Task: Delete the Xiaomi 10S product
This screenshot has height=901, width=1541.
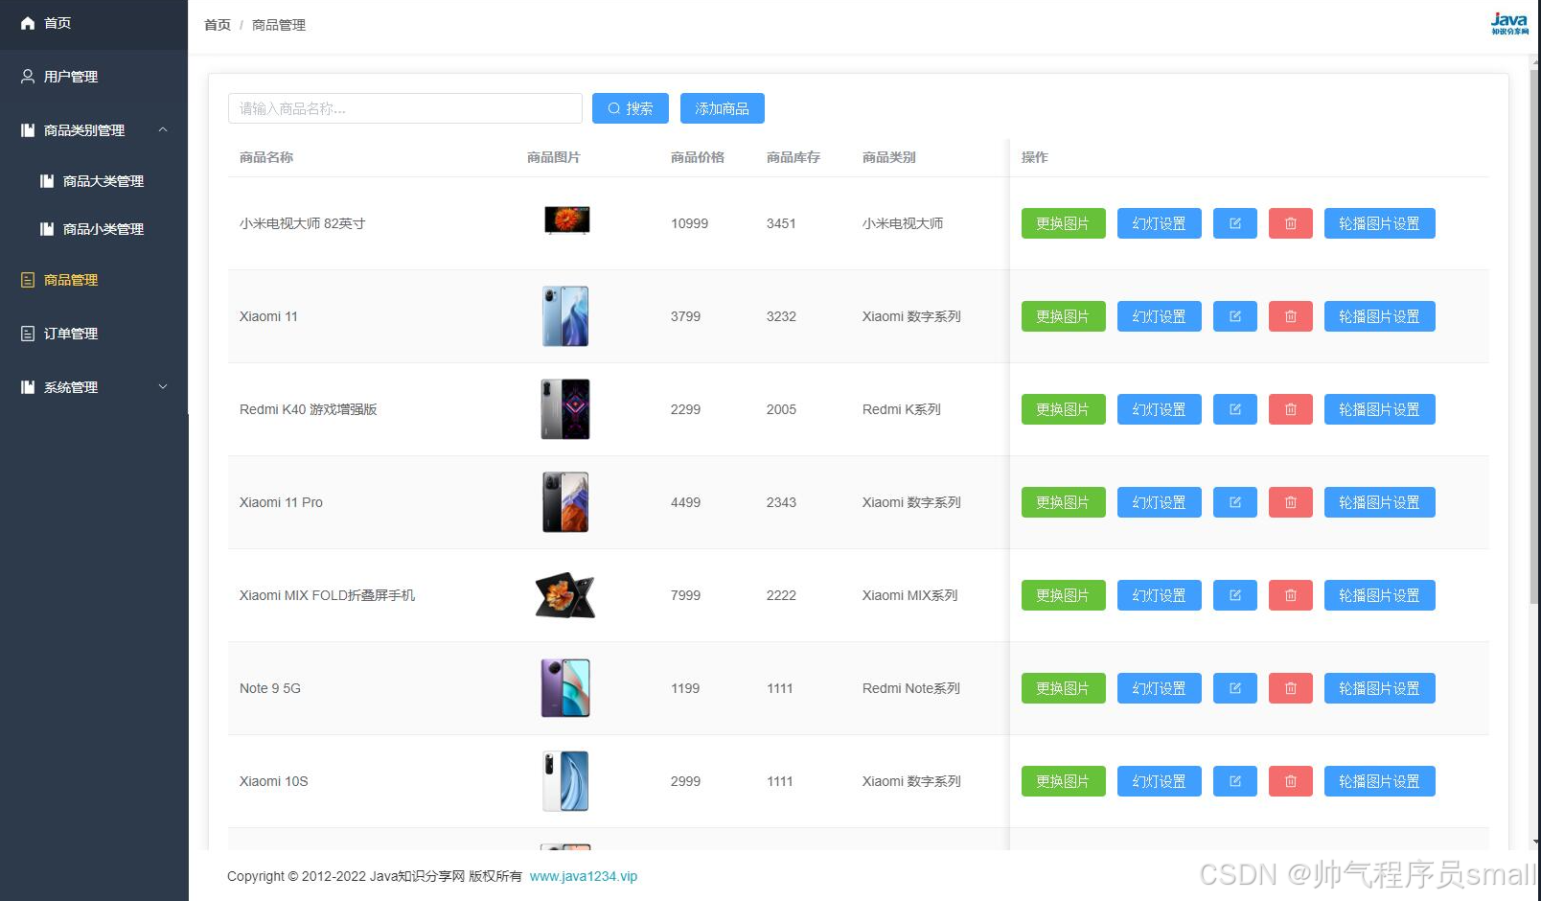Action: pyautogui.click(x=1291, y=781)
